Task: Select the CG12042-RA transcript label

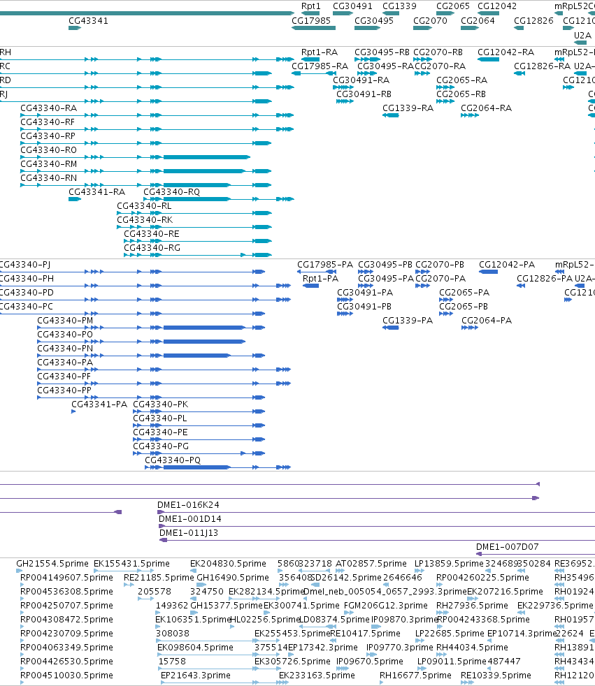Action: pos(506,52)
